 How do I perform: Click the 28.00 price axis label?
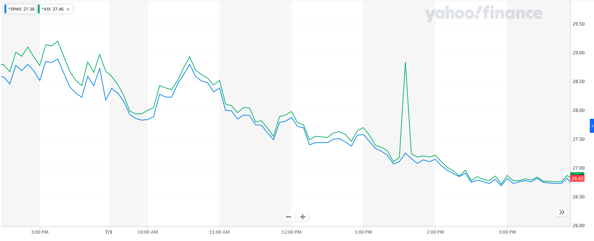[579, 111]
